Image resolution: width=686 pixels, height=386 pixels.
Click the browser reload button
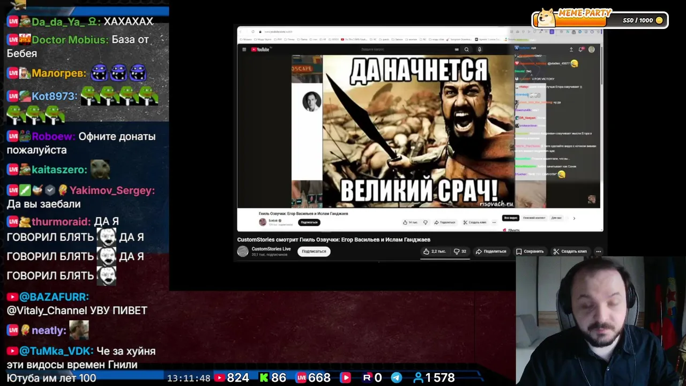tap(253, 32)
